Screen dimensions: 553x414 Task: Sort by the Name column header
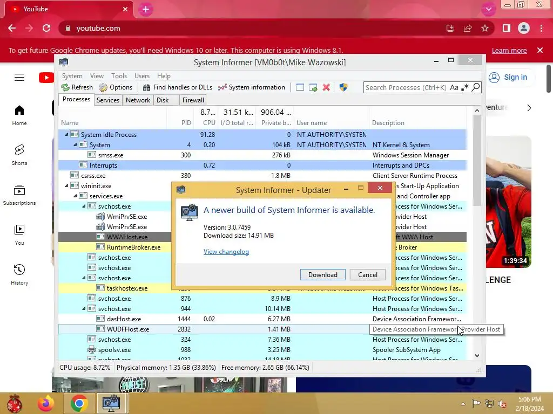[x=112, y=123]
